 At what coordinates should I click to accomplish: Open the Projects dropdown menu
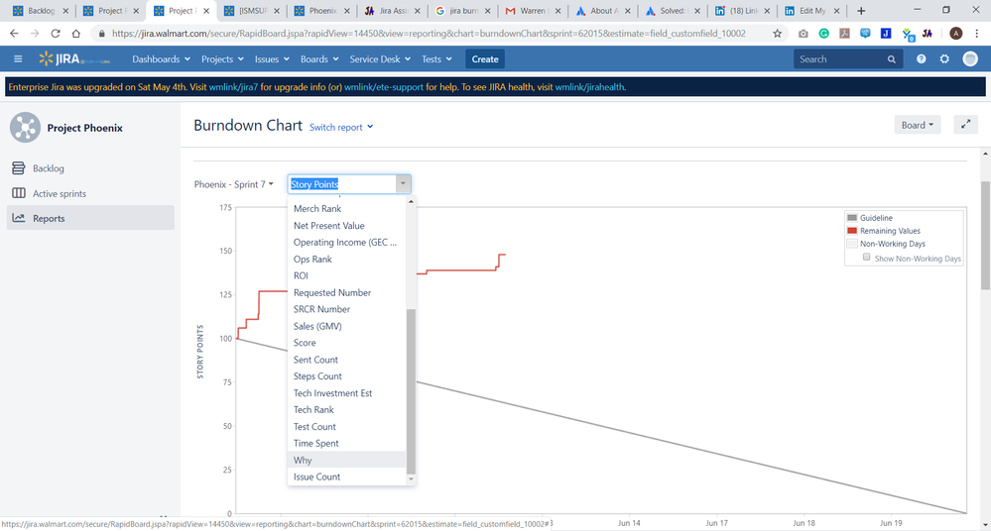pos(222,58)
